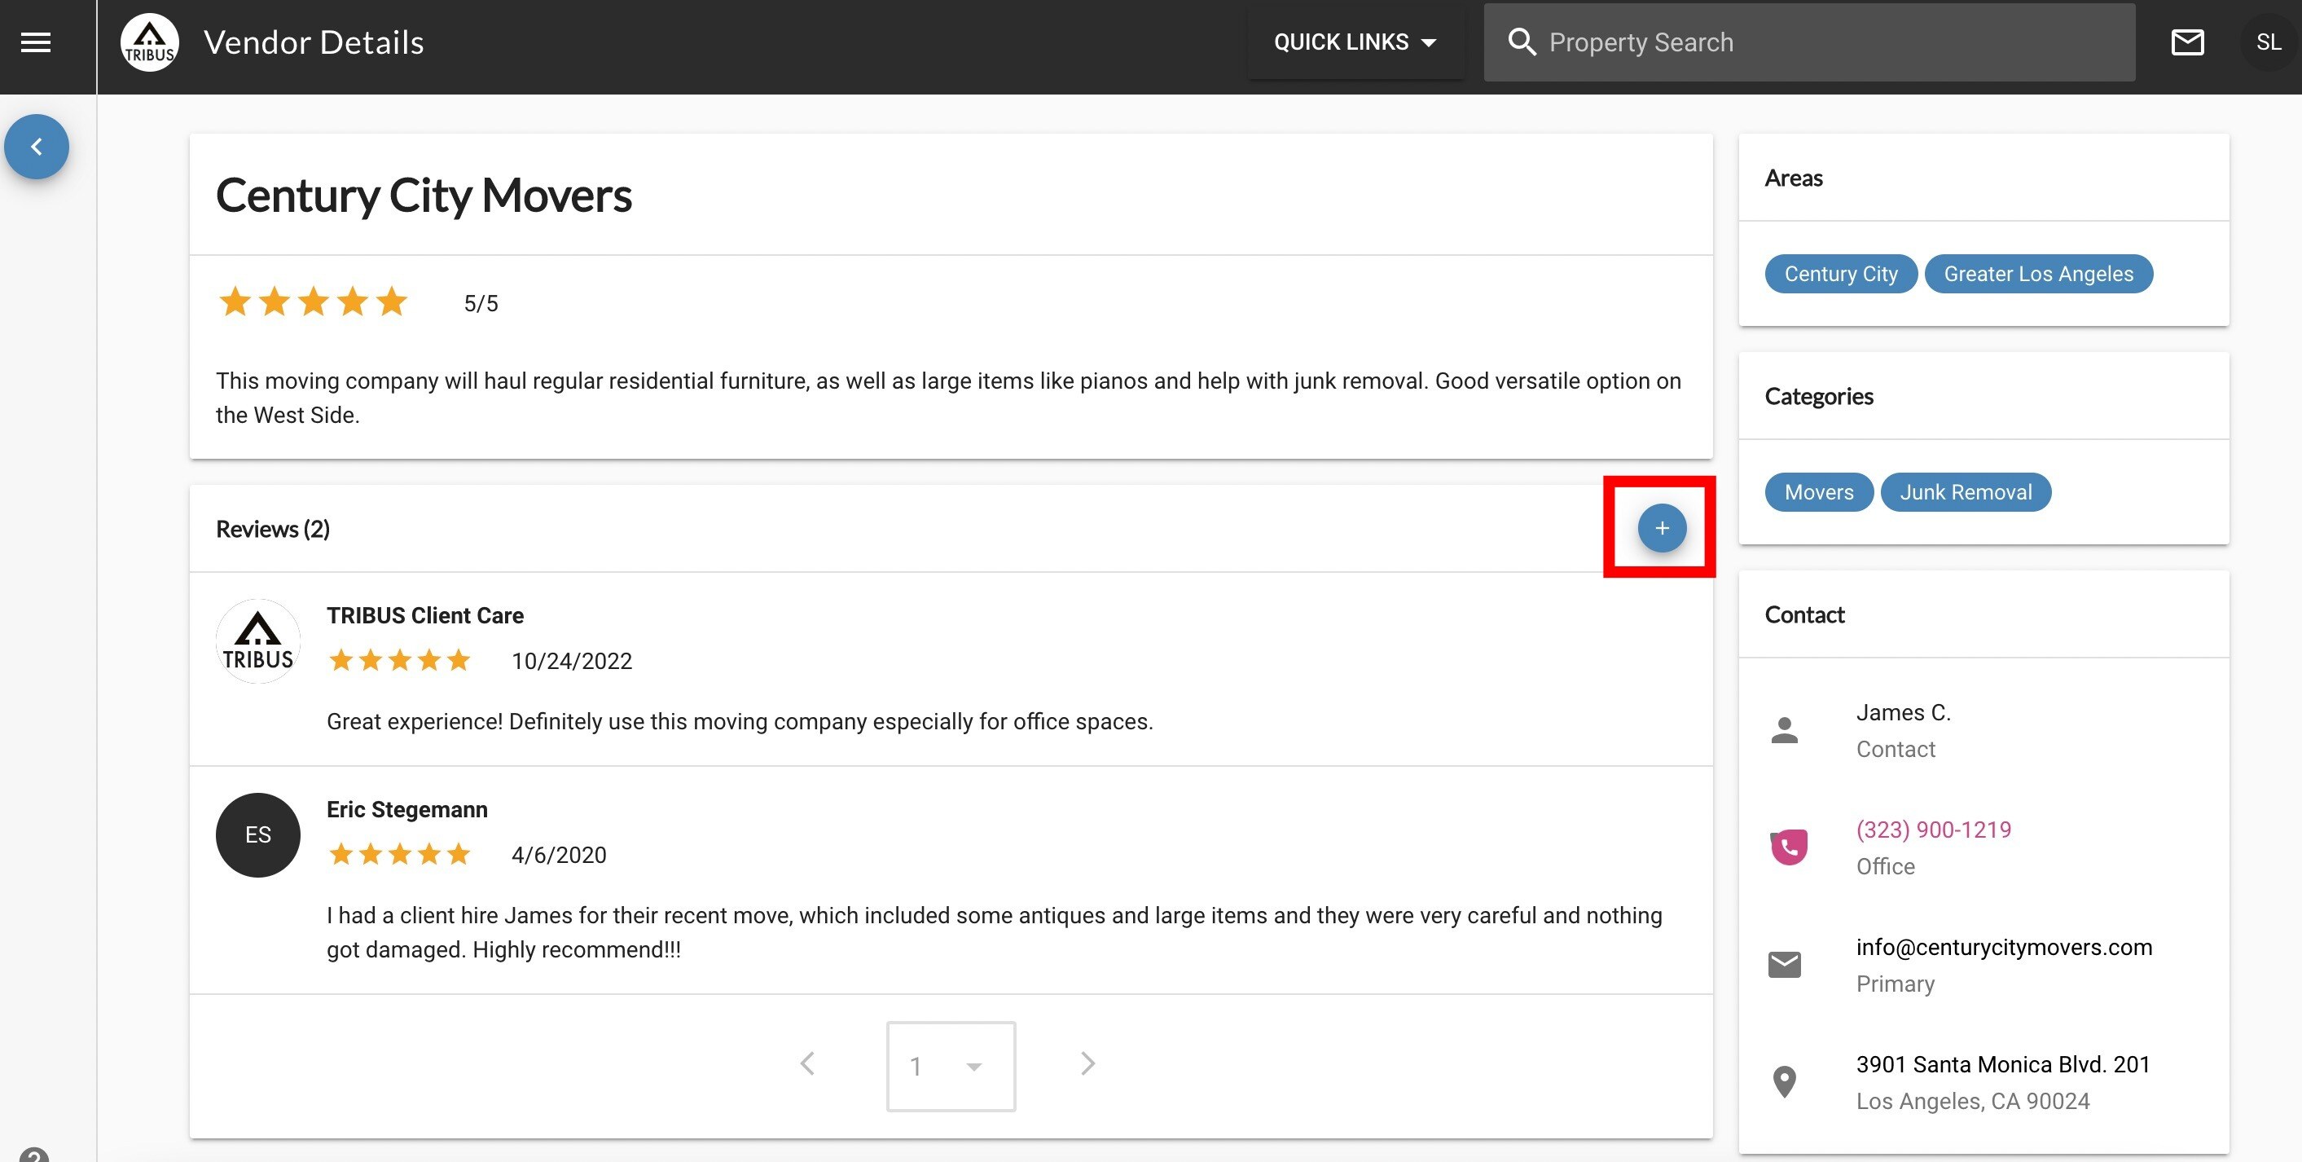Viewport: 2302px width, 1162px height.
Task: Click the Century City Movers title
Action: click(x=424, y=195)
